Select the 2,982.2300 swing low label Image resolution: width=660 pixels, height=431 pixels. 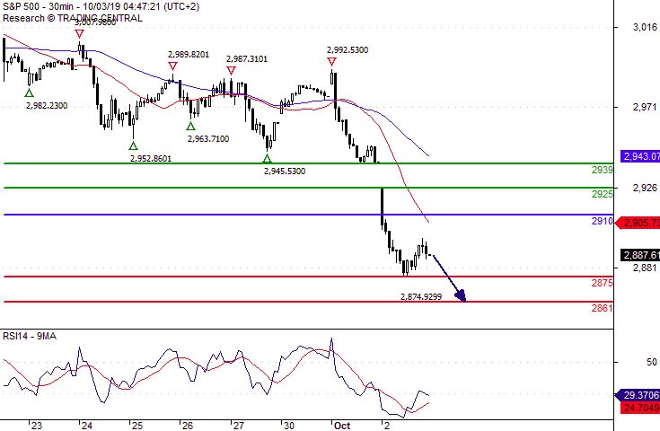click(x=47, y=106)
